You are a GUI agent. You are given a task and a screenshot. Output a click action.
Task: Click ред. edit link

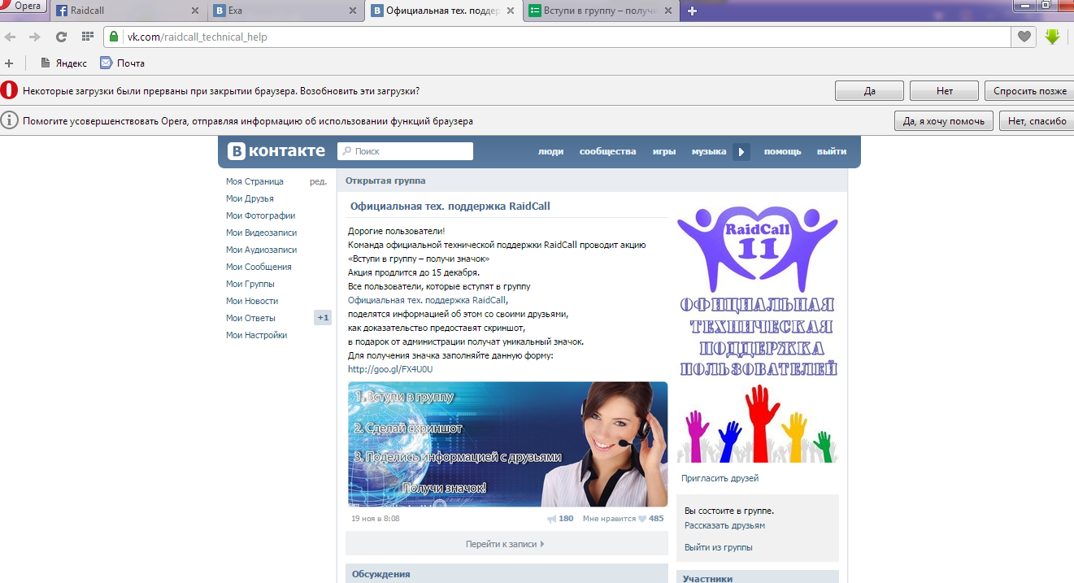pos(319,181)
